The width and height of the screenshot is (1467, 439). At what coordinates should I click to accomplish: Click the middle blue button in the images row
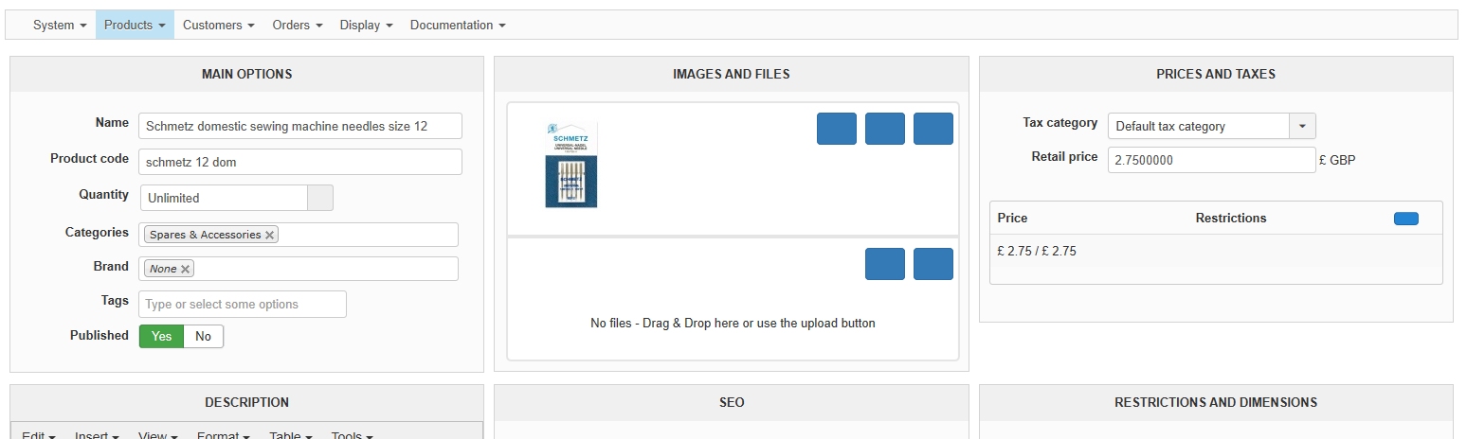(x=884, y=129)
